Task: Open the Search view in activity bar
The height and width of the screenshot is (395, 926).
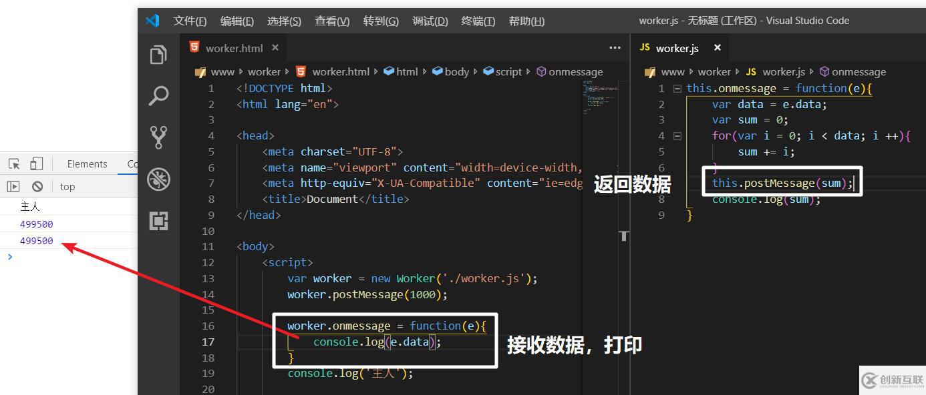Action: click(x=158, y=96)
